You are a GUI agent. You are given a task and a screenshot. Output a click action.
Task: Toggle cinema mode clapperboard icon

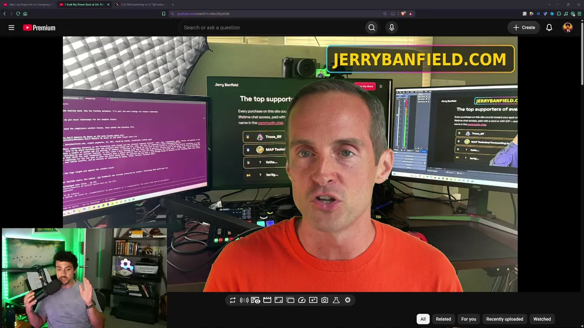click(267, 300)
